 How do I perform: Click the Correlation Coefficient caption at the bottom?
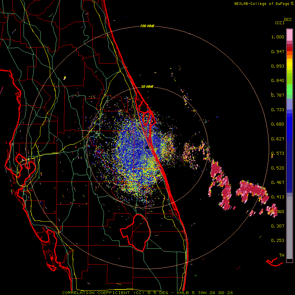click(x=147, y=293)
